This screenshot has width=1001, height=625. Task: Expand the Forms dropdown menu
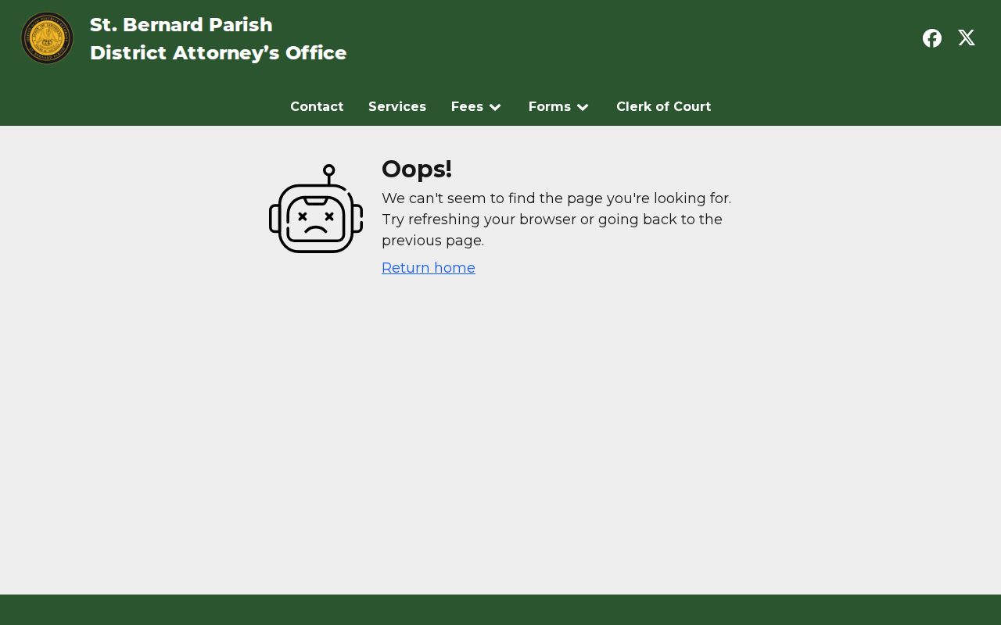click(559, 107)
